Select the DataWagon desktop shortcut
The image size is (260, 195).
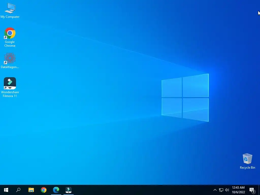[x=10, y=60]
